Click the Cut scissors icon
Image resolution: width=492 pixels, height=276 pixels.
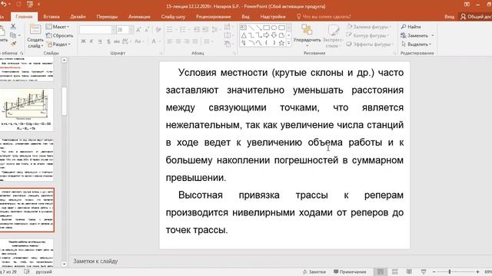click(13, 27)
